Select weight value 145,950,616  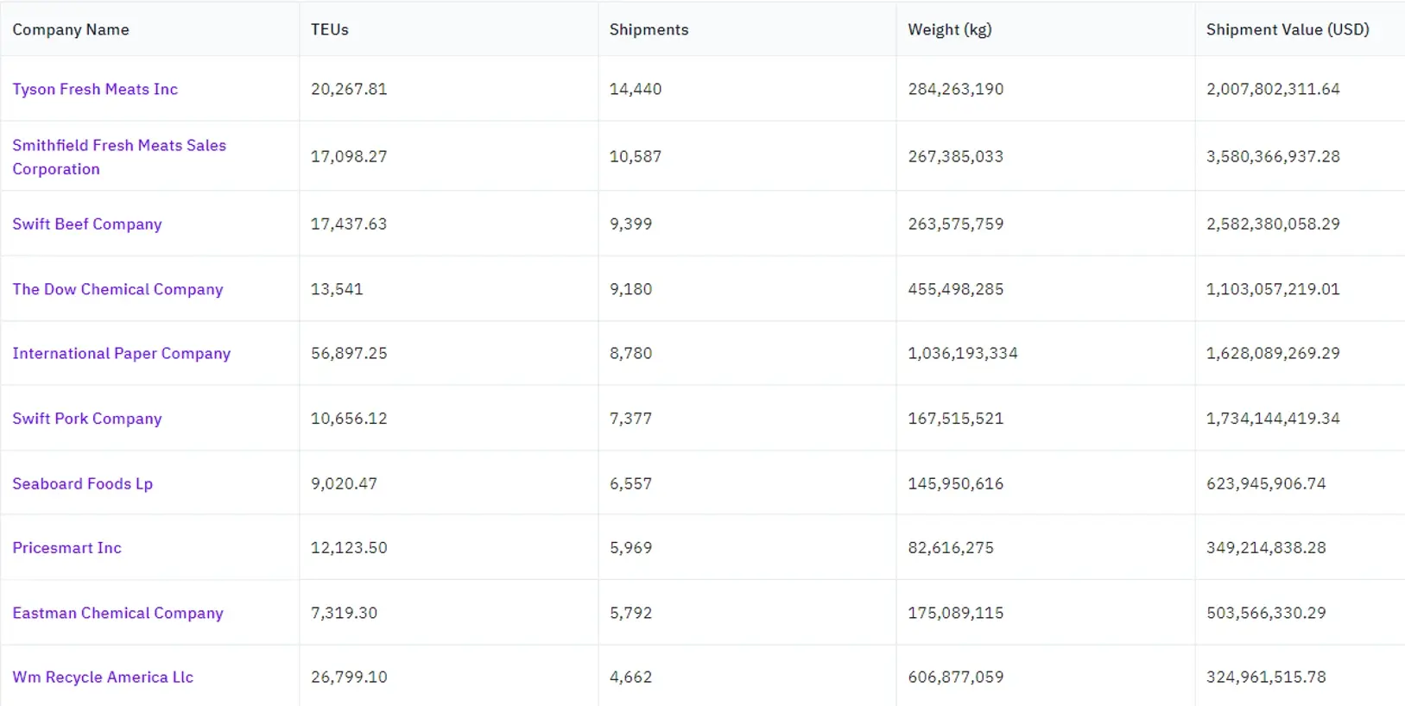coord(956,483)
